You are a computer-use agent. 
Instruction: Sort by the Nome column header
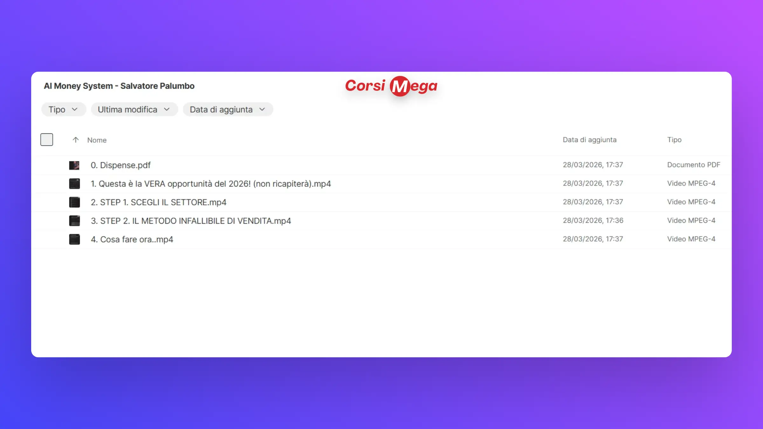(x=97, y=140)
